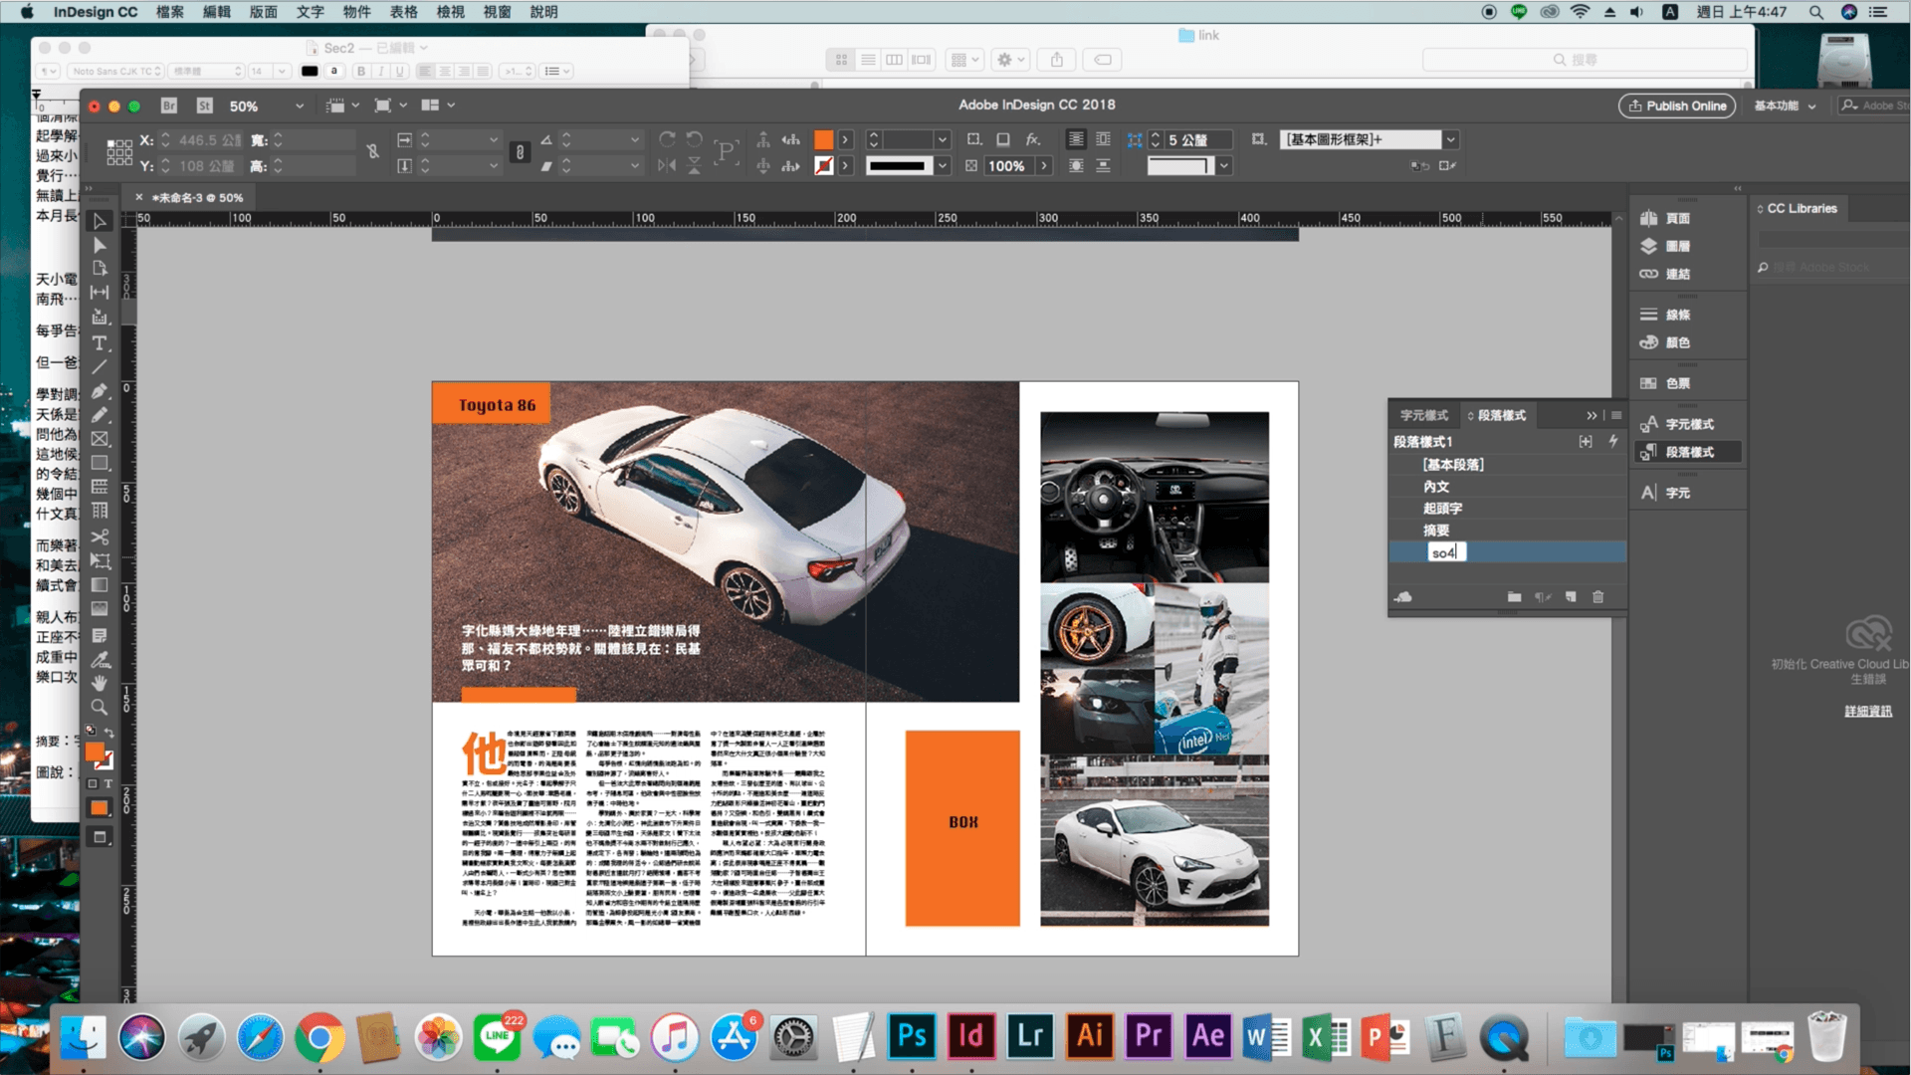Select the Rectangle Frame tool
This screenshot has height=1075, width=1911.
coord(100,439)
